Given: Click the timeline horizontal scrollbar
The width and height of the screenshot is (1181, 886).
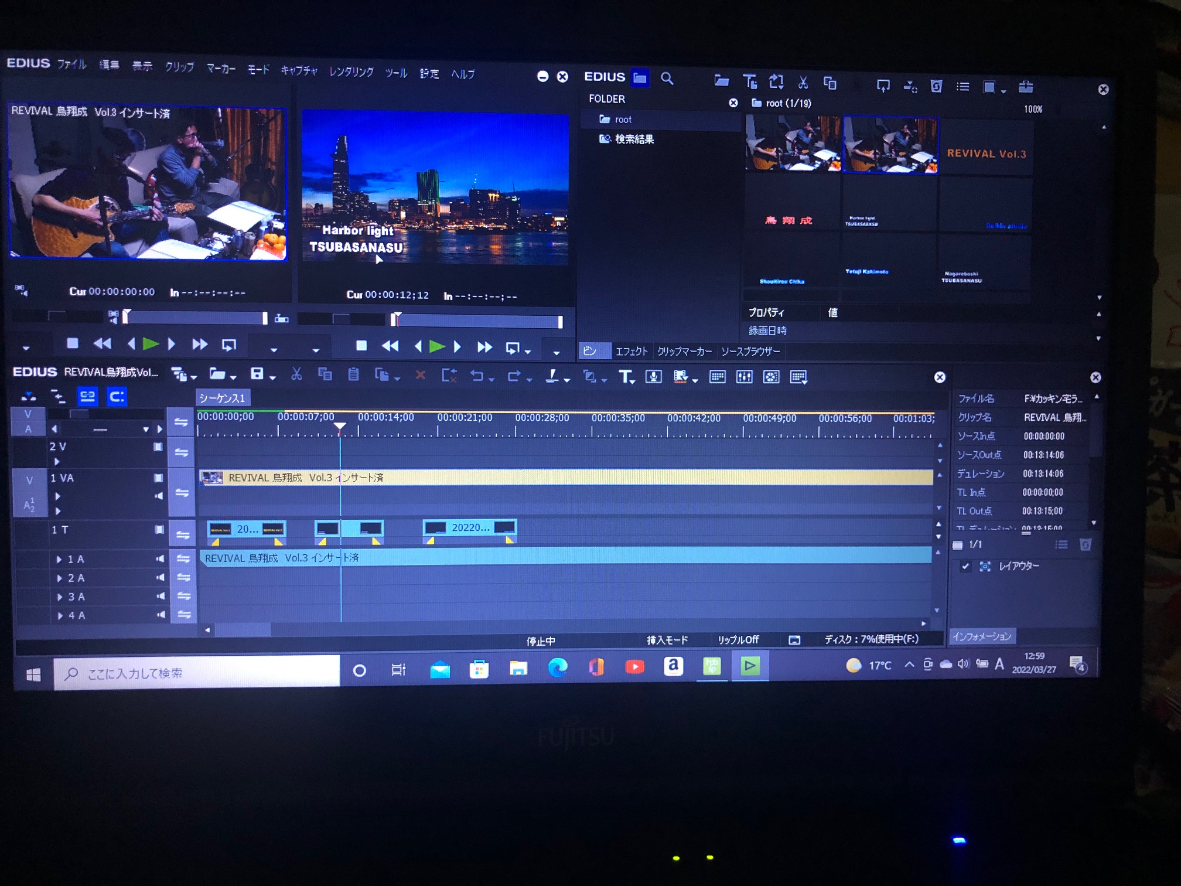Looking at the screenshot, I should click(x=242, y=631).
